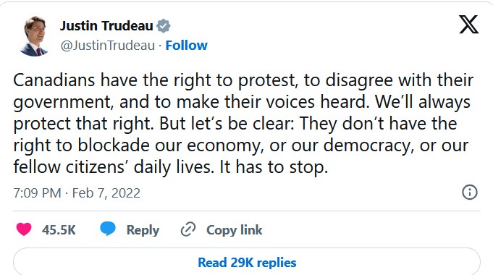Click the blue reply speech bubble icon

point(108,229)
